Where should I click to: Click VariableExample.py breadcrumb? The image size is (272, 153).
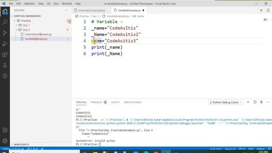coord(118,16)
